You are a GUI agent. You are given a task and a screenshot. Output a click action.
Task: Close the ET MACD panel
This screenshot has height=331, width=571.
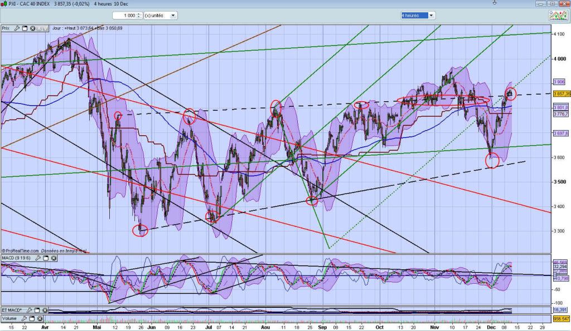coord(45,310)
